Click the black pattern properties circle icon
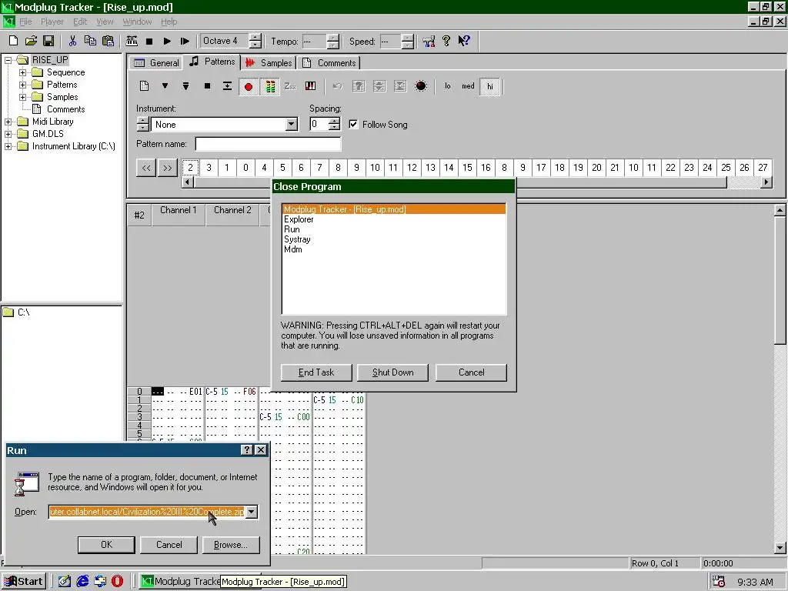Image resolution: width=788 pixels, height=591 pixels. pyautogui.click(x=421, y=86)
